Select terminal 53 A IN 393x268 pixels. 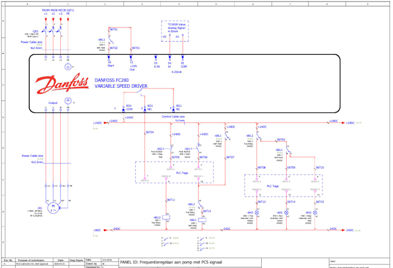coord(155,57)
